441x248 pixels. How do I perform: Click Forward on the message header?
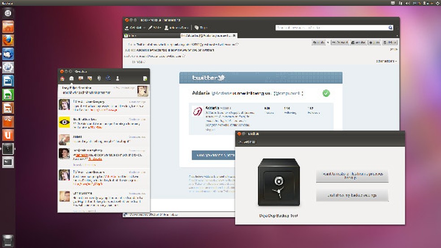pyautogui.click(x=340, y=43)
